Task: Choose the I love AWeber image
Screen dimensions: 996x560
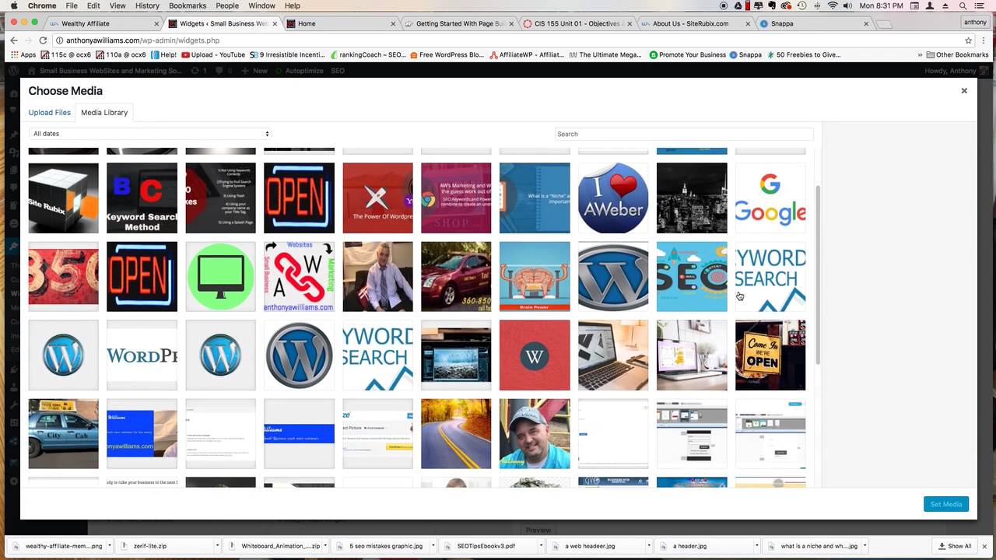Action: (613, 198)
